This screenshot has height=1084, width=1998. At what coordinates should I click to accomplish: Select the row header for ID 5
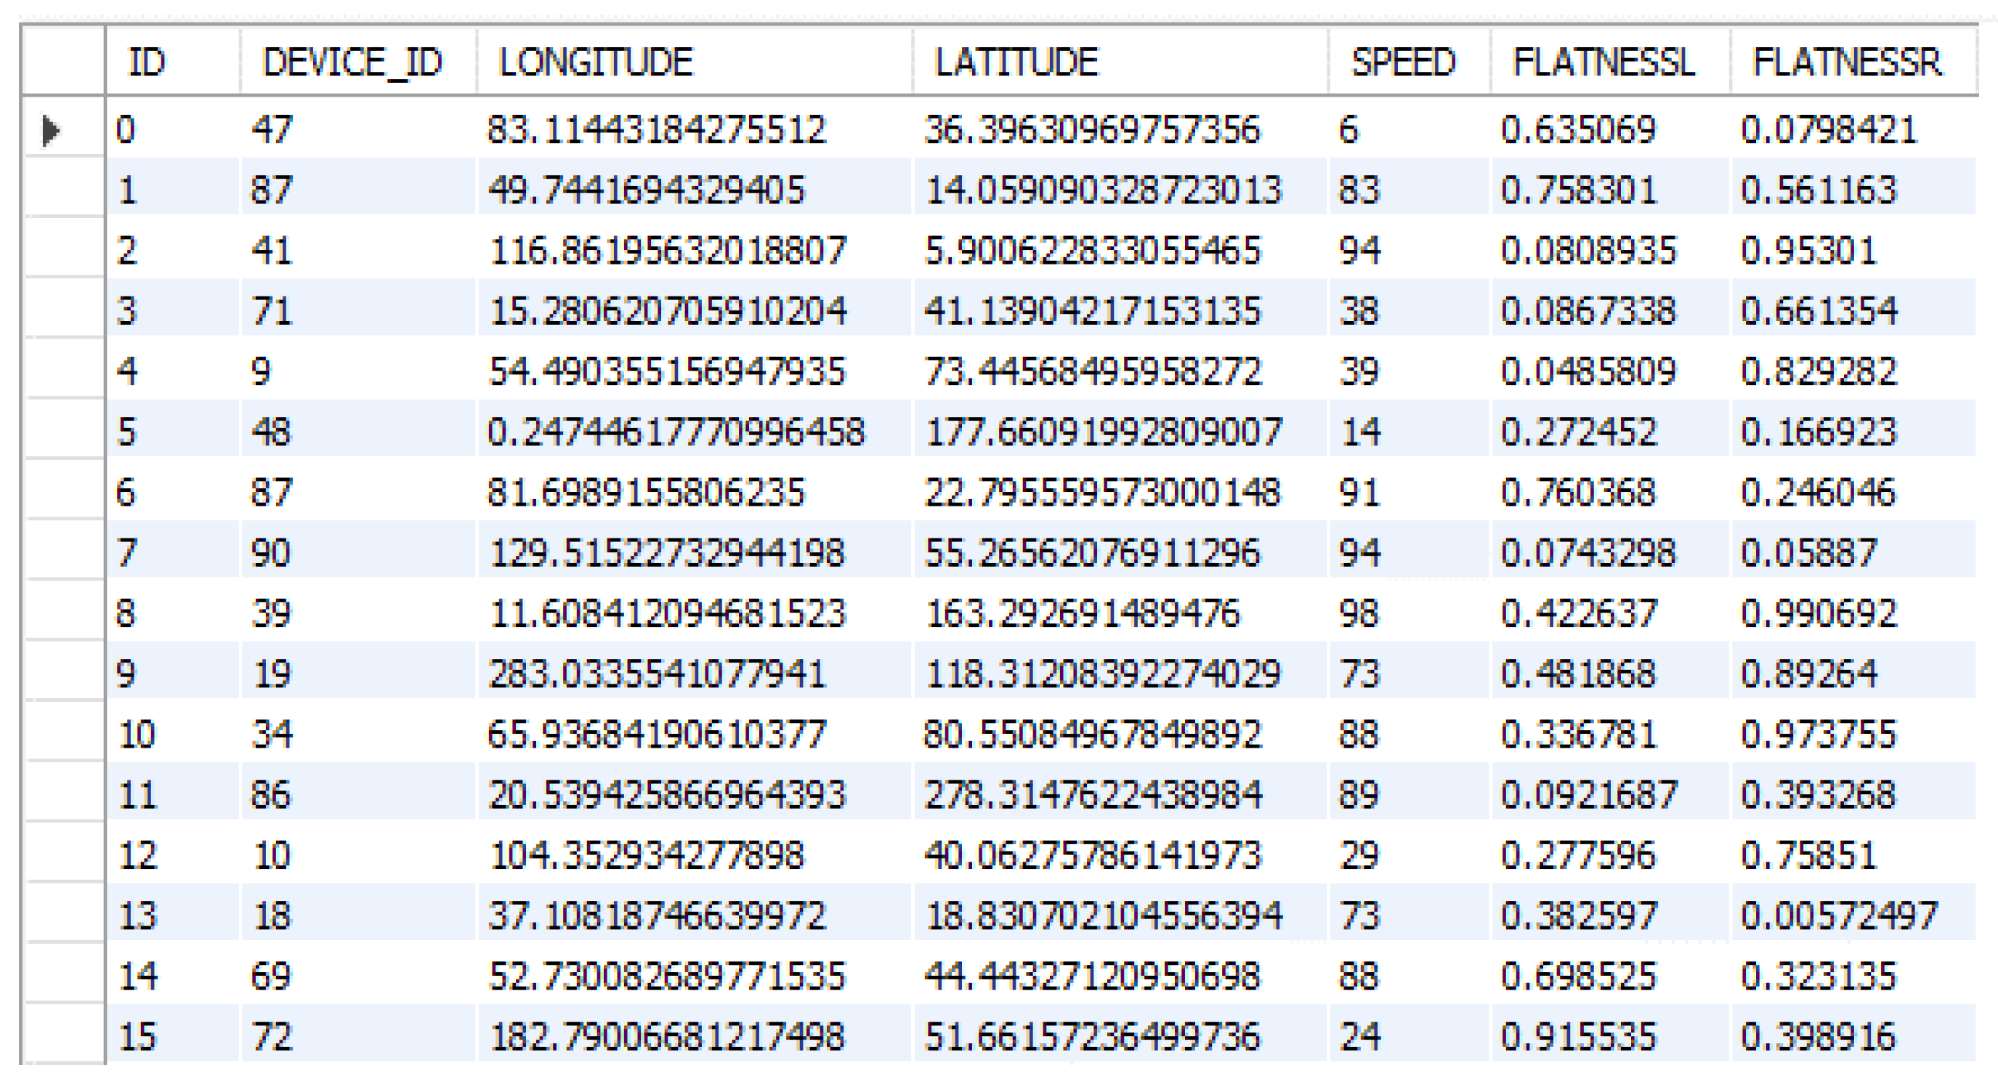click(64, 431)
